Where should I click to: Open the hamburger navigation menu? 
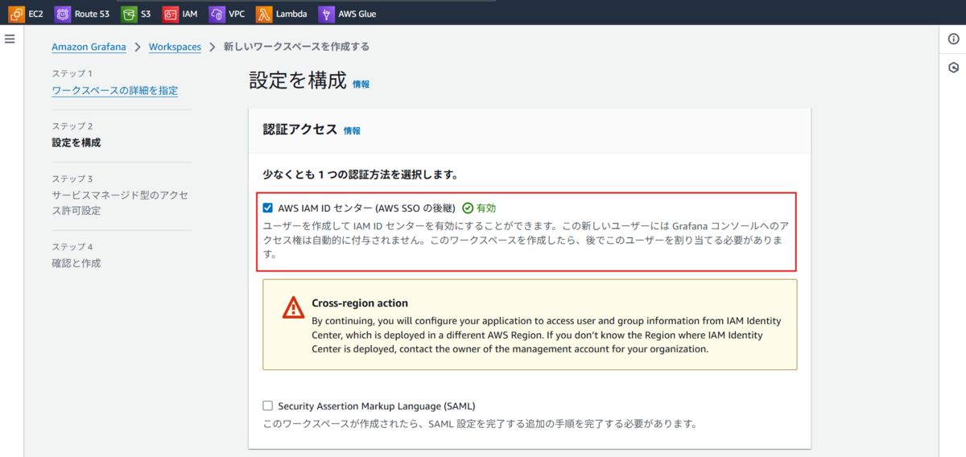coord(10,39)
